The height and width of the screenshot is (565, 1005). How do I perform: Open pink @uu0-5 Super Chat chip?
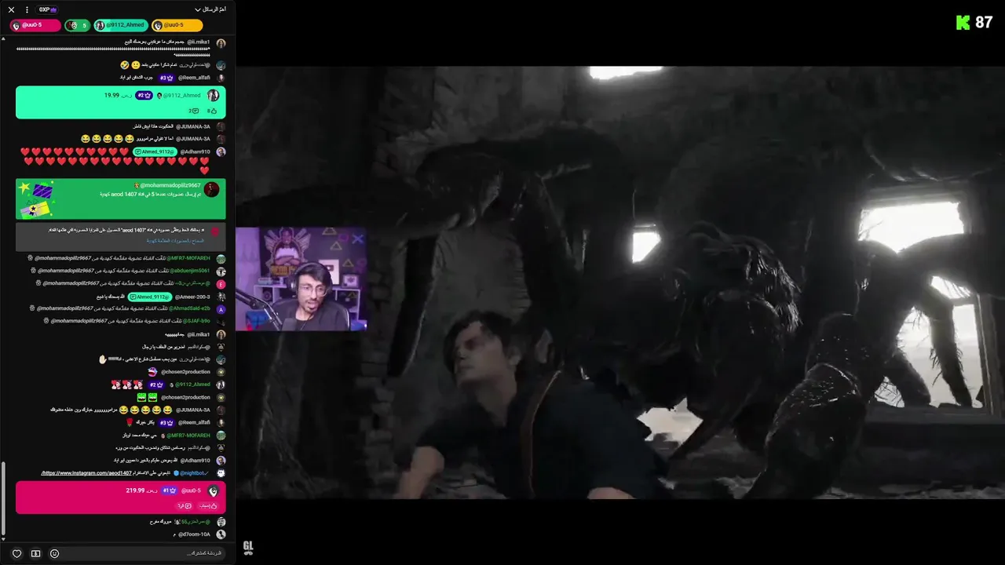(x=35, y=25)
